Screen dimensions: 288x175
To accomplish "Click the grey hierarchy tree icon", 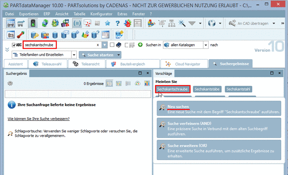I will pos(172,23).
